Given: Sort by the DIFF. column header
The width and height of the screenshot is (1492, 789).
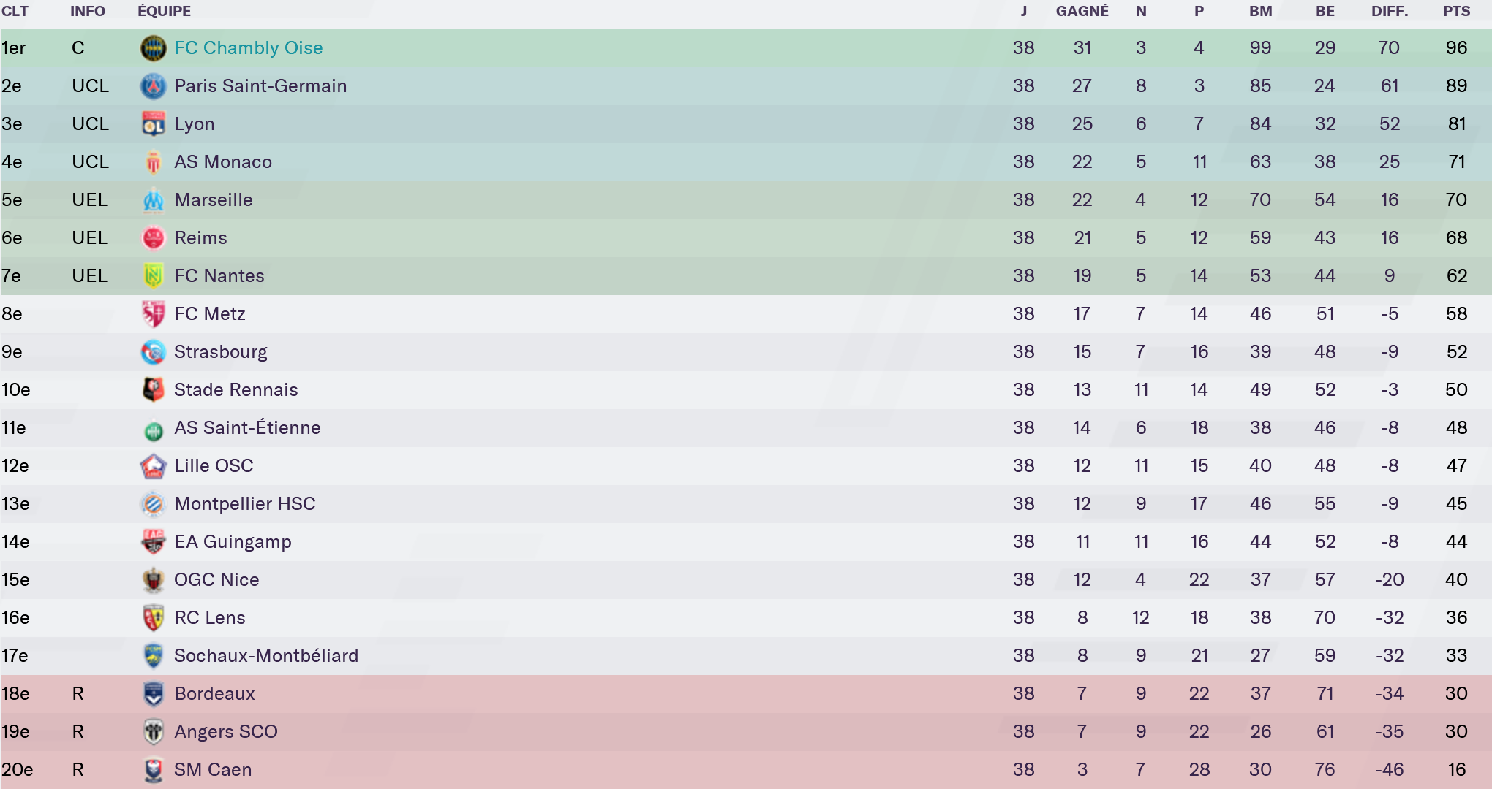Looking at the screenshot, I should pos(1389,12).
